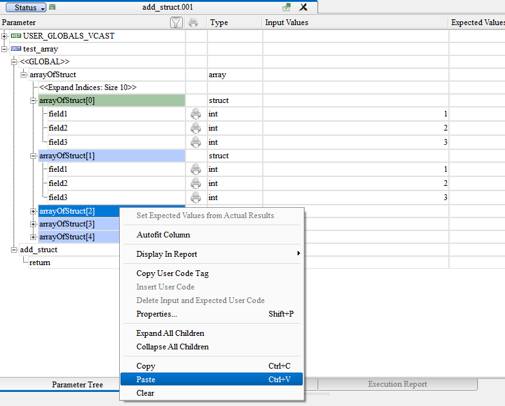The width and height of the screenshot is (505, 406).
Task: Expand arrayOfStruct[3] tree node
Action: pos(33,224)
